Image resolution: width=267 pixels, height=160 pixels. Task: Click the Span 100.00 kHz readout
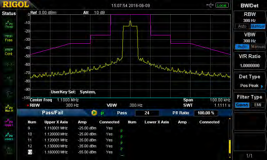click(207, 100)
